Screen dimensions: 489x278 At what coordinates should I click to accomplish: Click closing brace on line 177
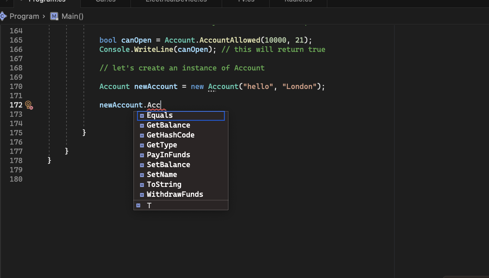66,151
